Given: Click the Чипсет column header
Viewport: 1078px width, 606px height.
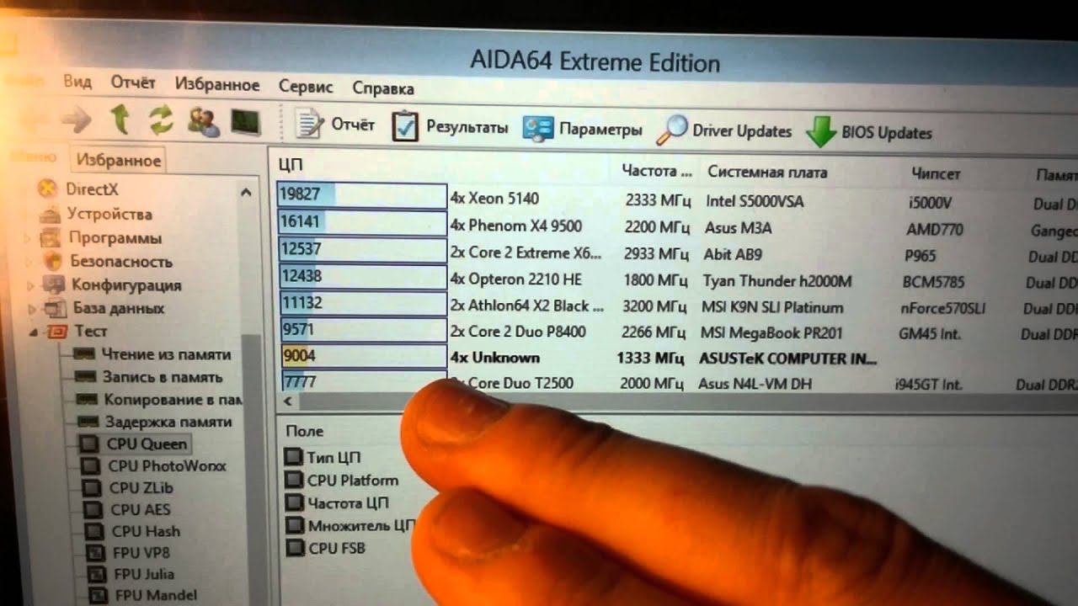Looking at the screenshot, I should (936, 174).
